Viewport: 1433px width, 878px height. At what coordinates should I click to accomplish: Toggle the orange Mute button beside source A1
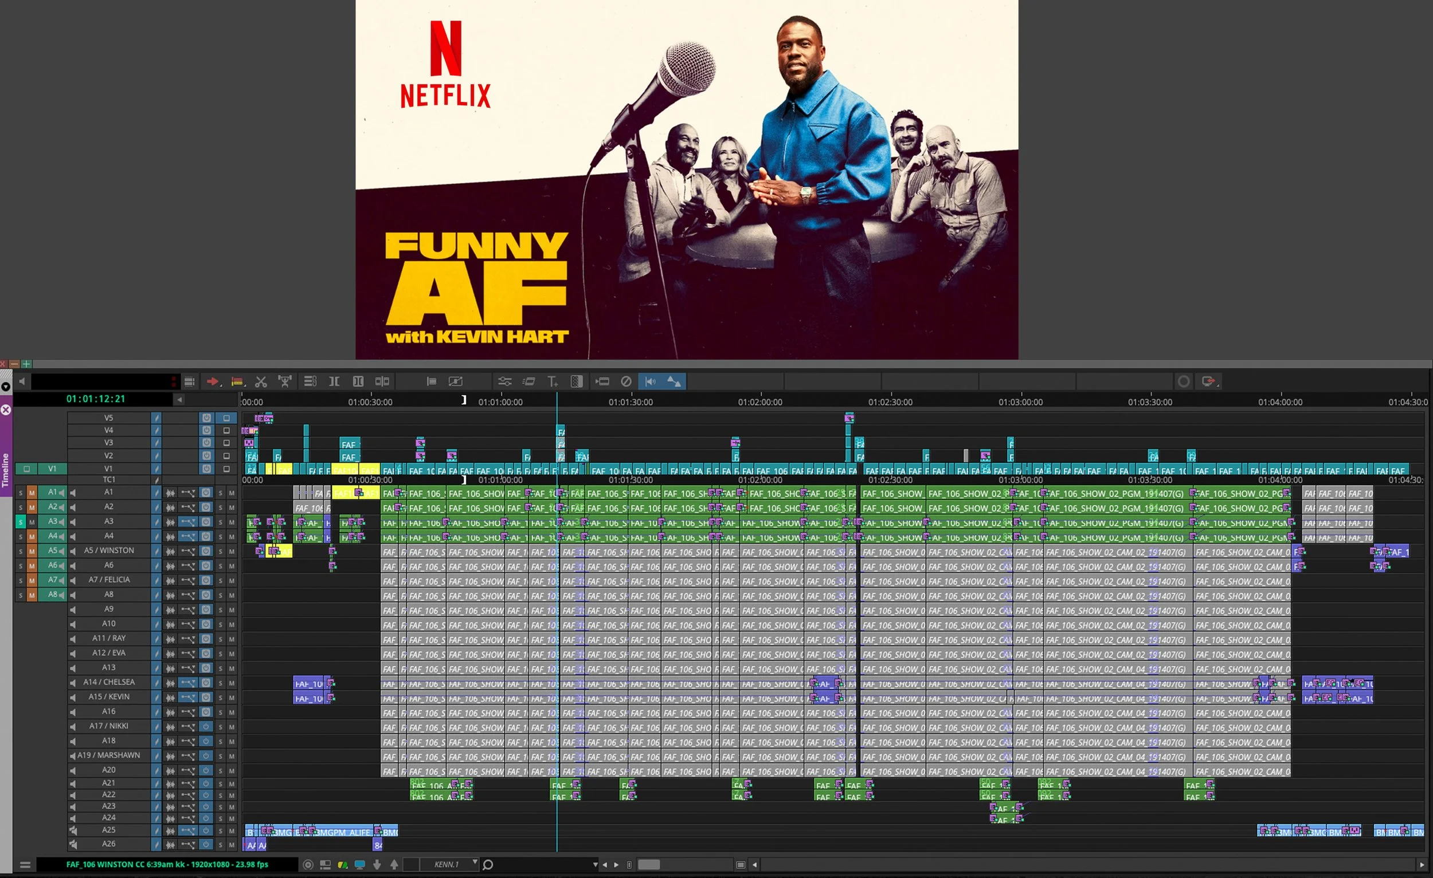coord(32,493)
